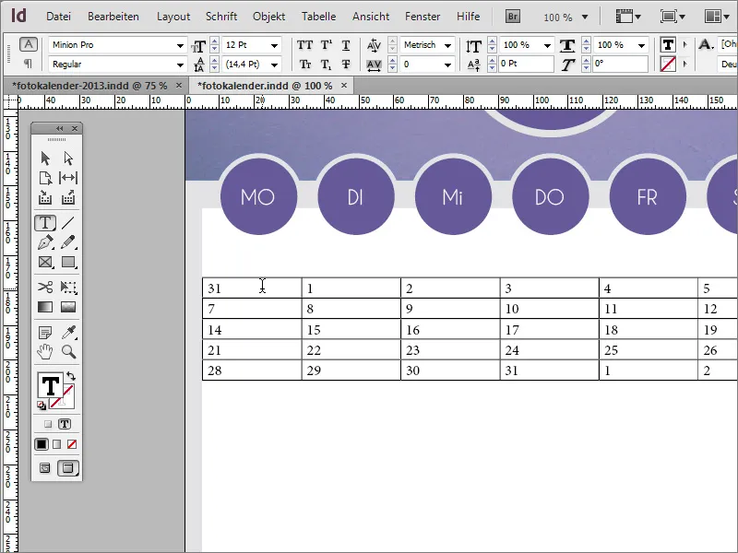Open the screen mode button in application bar

[x=673, y=17]
